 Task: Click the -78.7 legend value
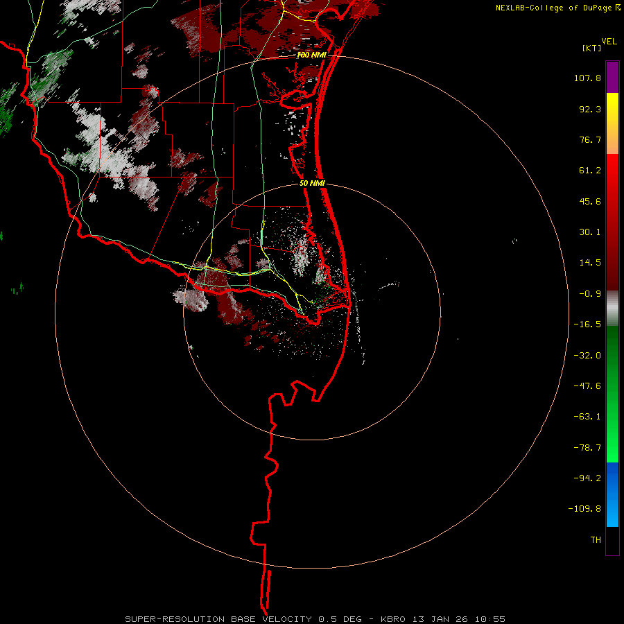tap(587, 448)
